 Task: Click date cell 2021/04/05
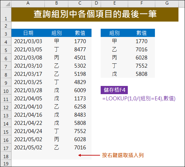click(28, 98)
